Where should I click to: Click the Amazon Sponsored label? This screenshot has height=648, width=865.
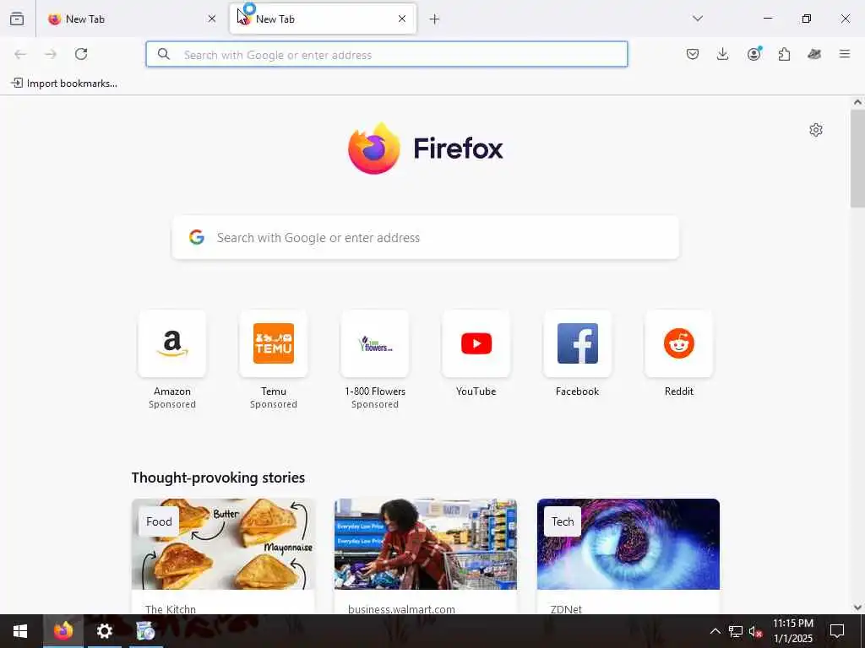click(172, 404)
